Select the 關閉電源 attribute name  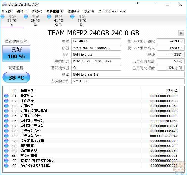click(x=27, y=146)
